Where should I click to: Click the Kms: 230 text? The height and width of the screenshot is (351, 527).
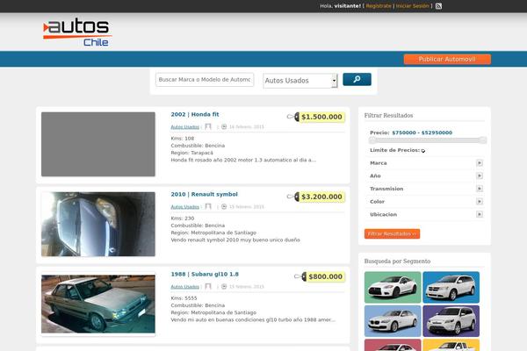click(182, 218)
